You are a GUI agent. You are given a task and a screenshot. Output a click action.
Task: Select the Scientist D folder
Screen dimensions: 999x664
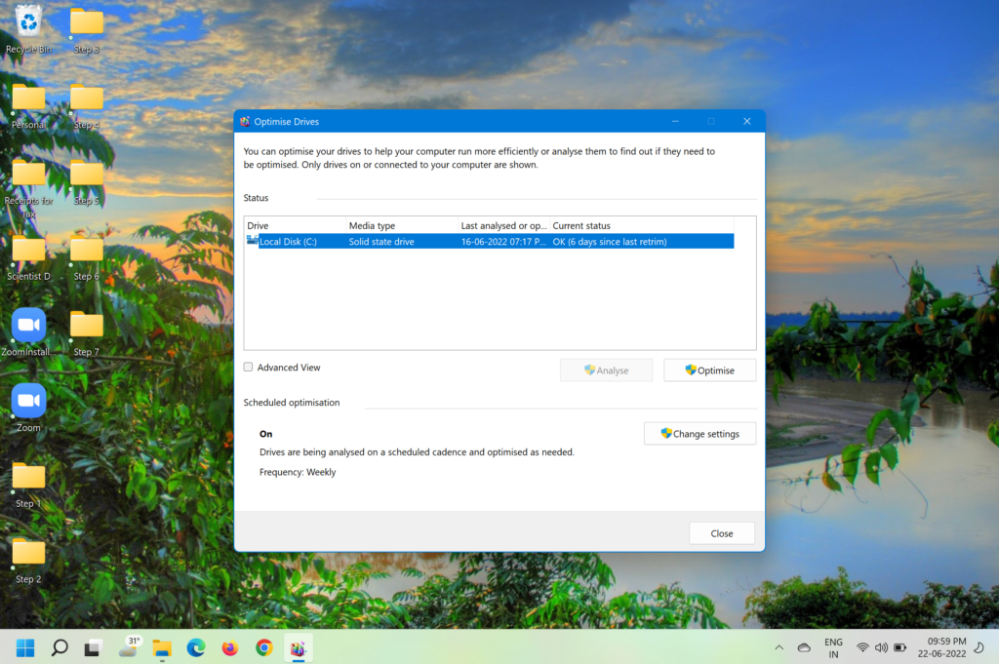(x=28, y=256)
